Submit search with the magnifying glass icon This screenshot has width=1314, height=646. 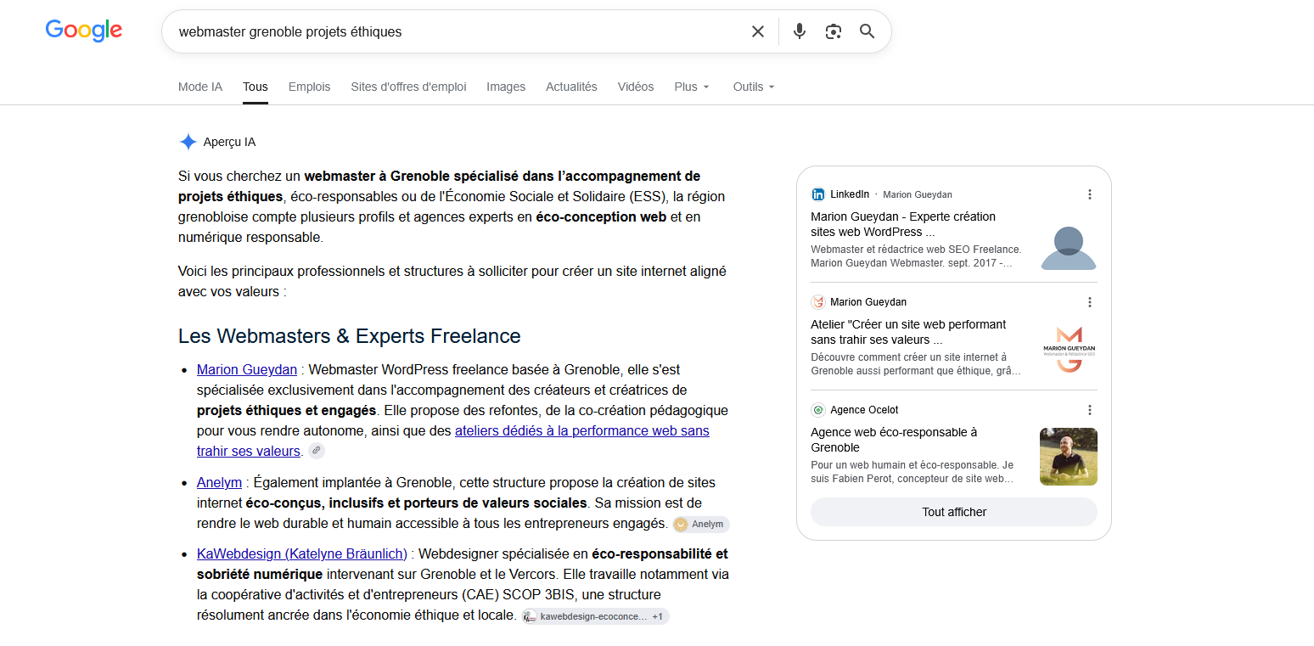pos(867,31)
